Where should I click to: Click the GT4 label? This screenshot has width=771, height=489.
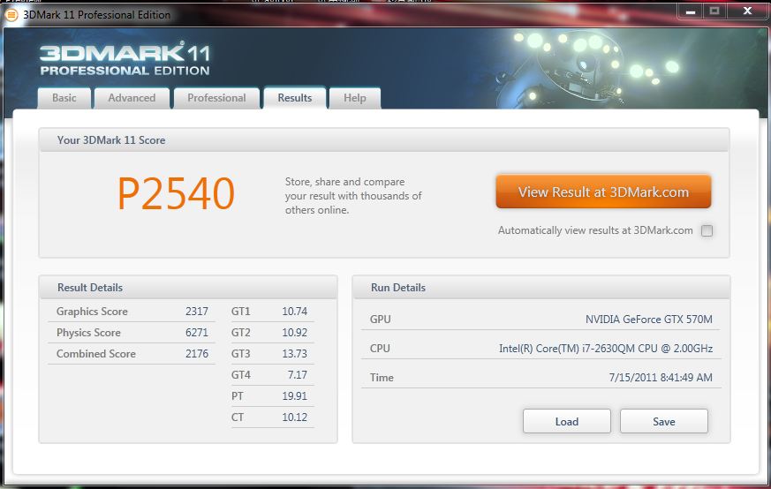tap(240, 374)
